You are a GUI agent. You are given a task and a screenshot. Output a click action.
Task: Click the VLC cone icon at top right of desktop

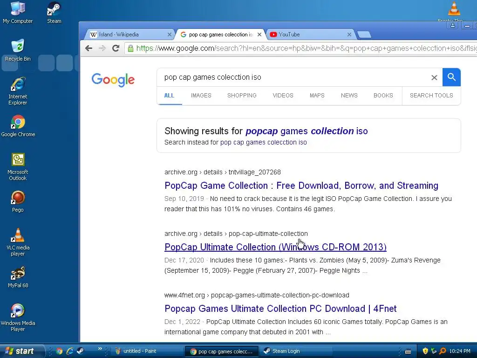454,8
